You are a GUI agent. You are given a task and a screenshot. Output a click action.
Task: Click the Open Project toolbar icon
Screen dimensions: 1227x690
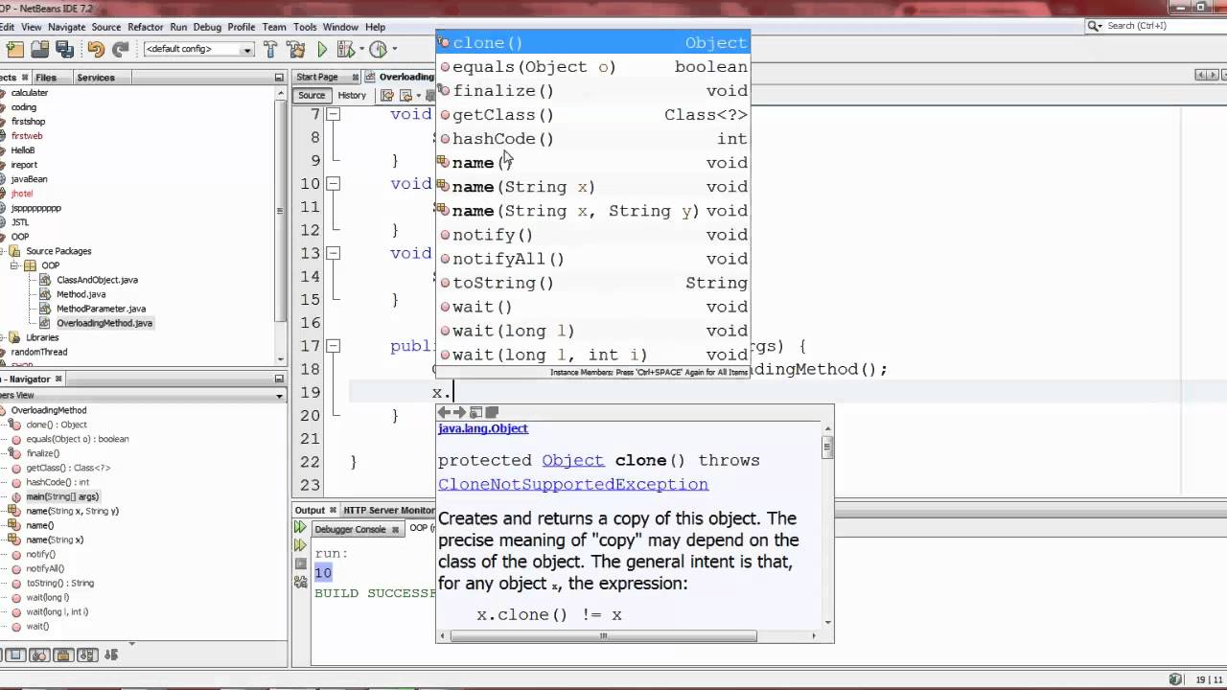[40, 49]
